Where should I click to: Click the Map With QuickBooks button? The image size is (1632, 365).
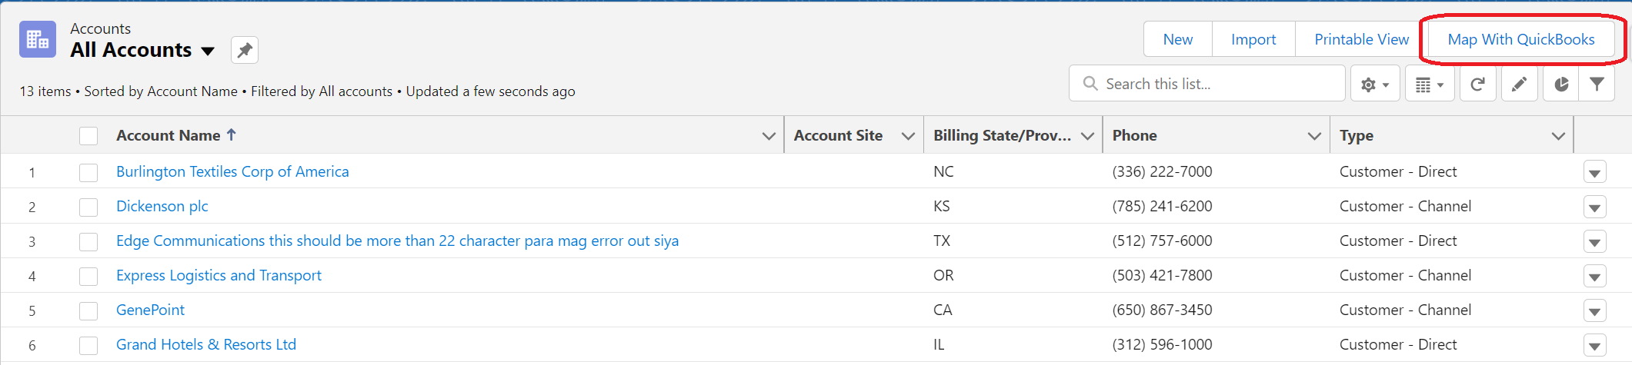[x=1520, y=39]
